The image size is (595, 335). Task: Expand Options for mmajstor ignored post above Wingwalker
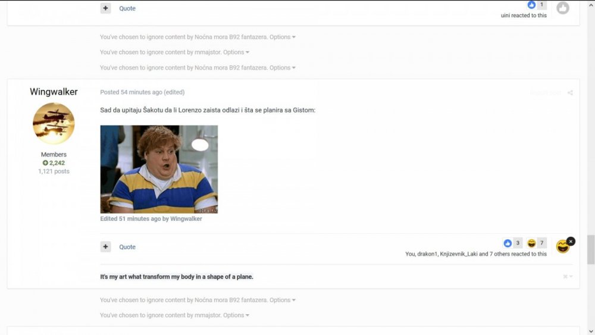pos(236,52)
